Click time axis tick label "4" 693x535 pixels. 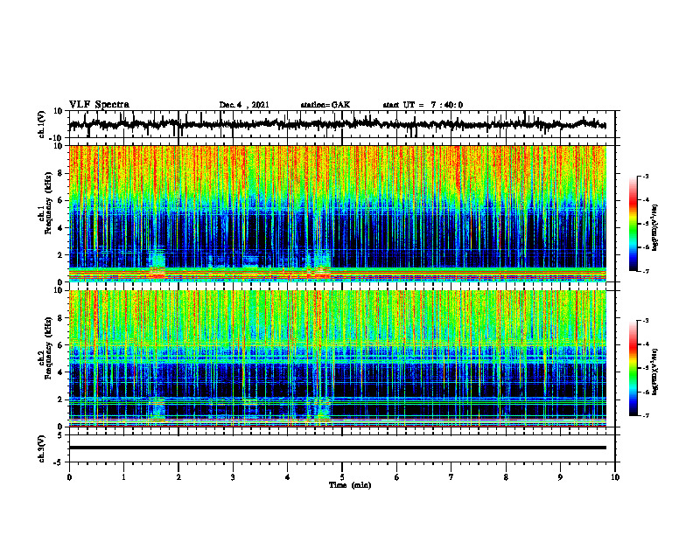(288, 477)
